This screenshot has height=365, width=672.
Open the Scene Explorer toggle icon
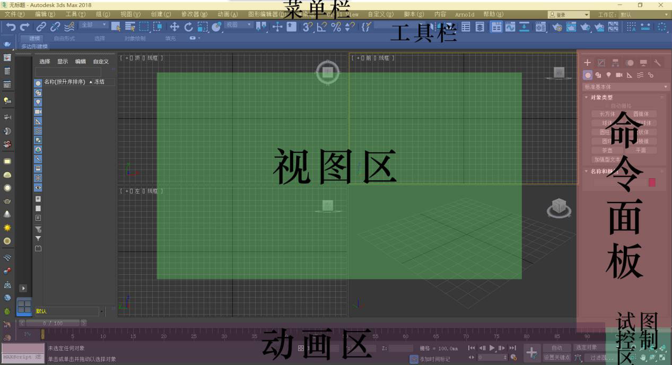(x=466, y=27)
